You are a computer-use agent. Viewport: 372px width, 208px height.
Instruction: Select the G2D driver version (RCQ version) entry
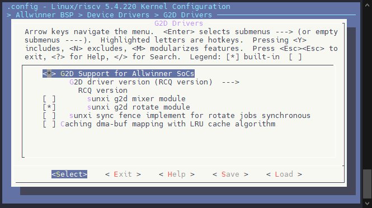pyautogui.click(x=154, y=82)
